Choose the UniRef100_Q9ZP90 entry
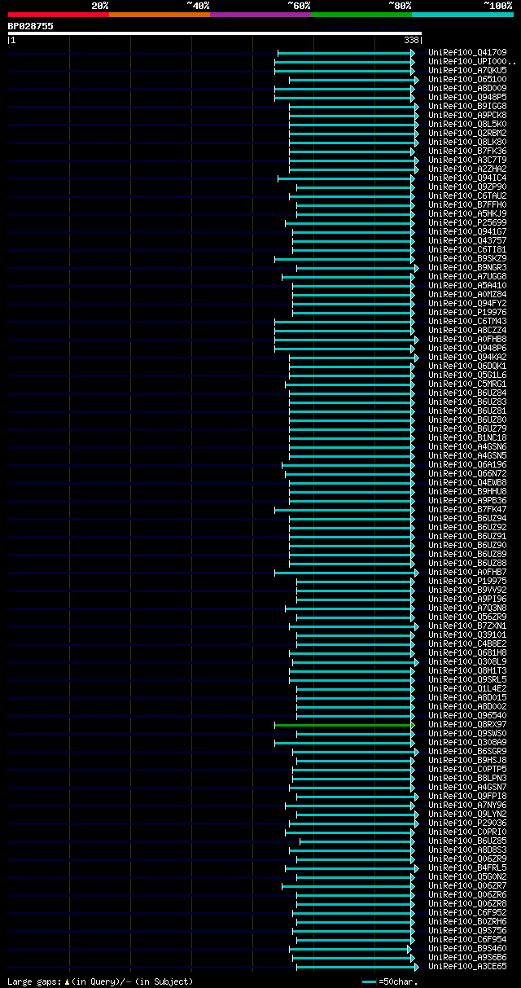 coord(467,187)
